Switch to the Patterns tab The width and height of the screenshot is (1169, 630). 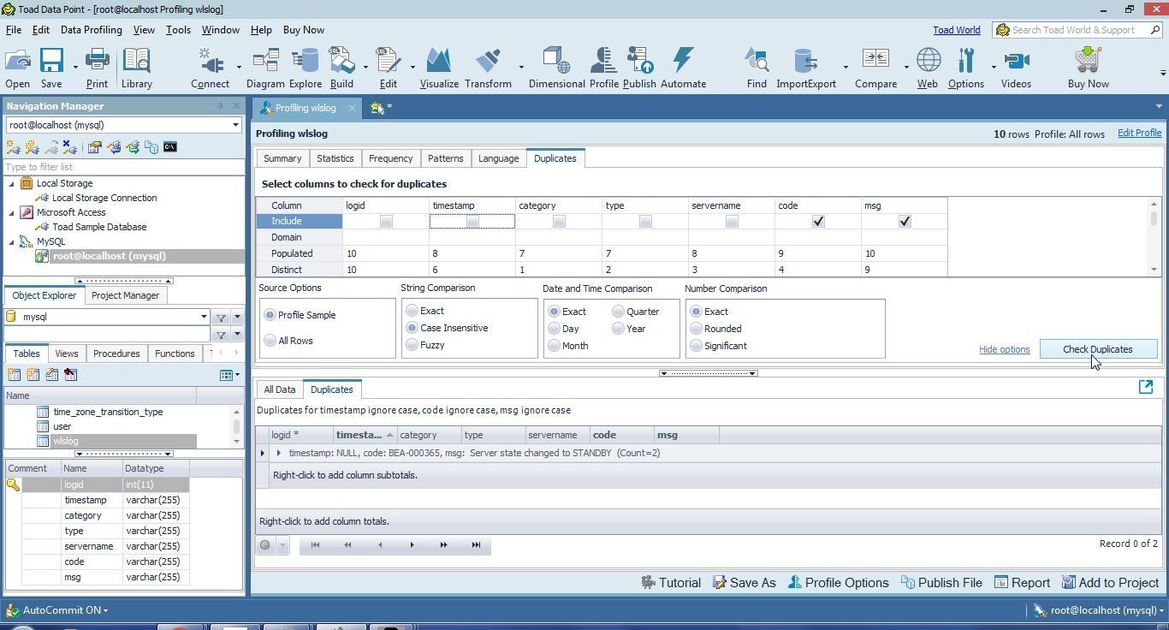coord(445,158)
